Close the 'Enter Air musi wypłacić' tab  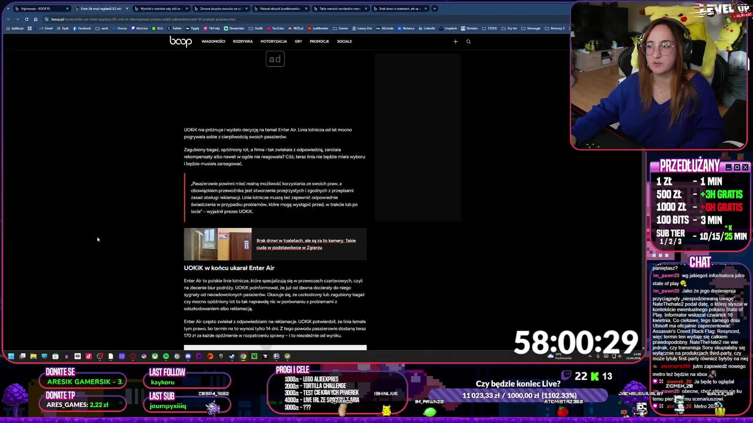[127, 9]
